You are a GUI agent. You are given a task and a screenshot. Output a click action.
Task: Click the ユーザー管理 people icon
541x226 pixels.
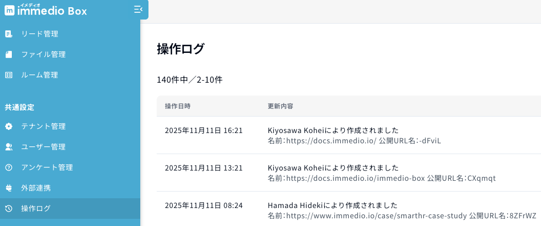[8, 147]
